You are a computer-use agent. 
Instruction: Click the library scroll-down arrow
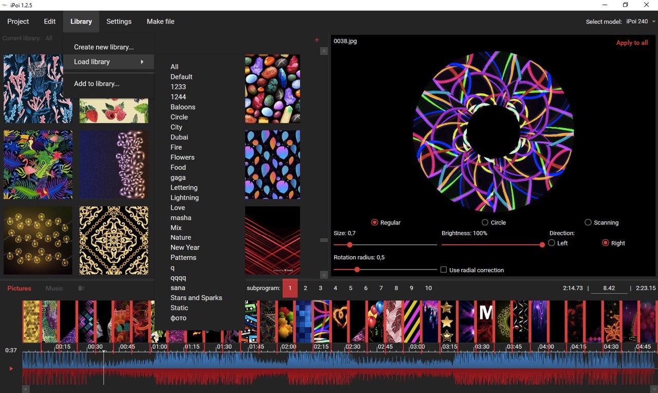click(324, 275)
